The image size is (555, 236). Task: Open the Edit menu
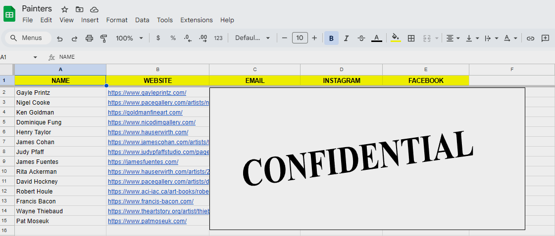click(46, 20)
